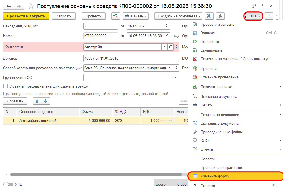Open calendar for document number date
Viewport: 283px width, 190px height.
(x=167, y=36)
